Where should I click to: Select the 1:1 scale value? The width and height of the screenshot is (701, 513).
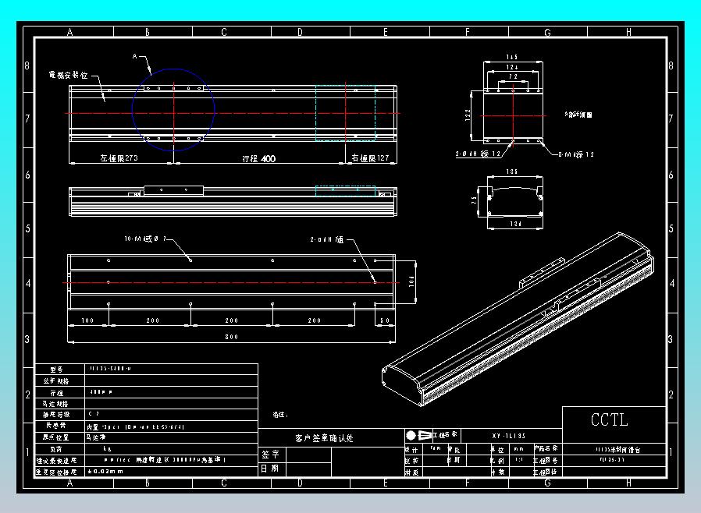point(519,459)
